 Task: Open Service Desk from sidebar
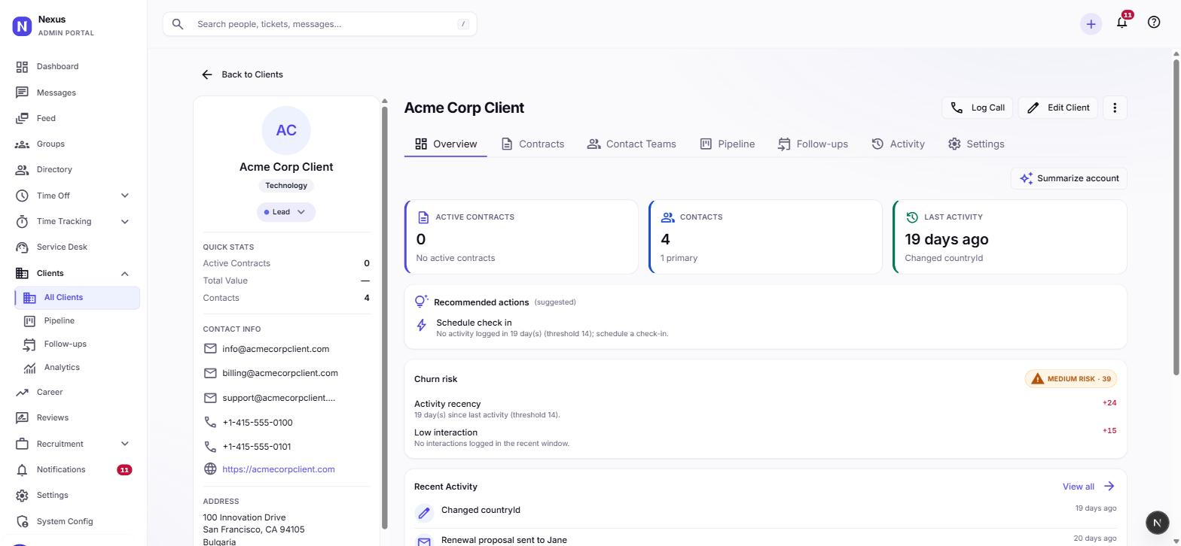point(74,247)
